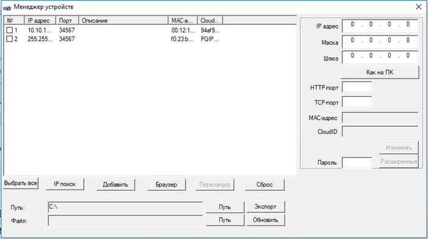Click the MAC value f0:23:b...

click(x=182, y=39)
